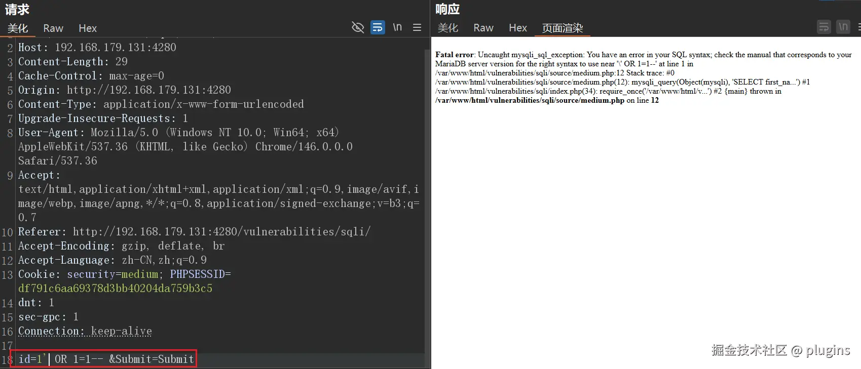Screen dimensions: 861x369
Task: Switch to response 美化 tab
Action: [448, 28]
